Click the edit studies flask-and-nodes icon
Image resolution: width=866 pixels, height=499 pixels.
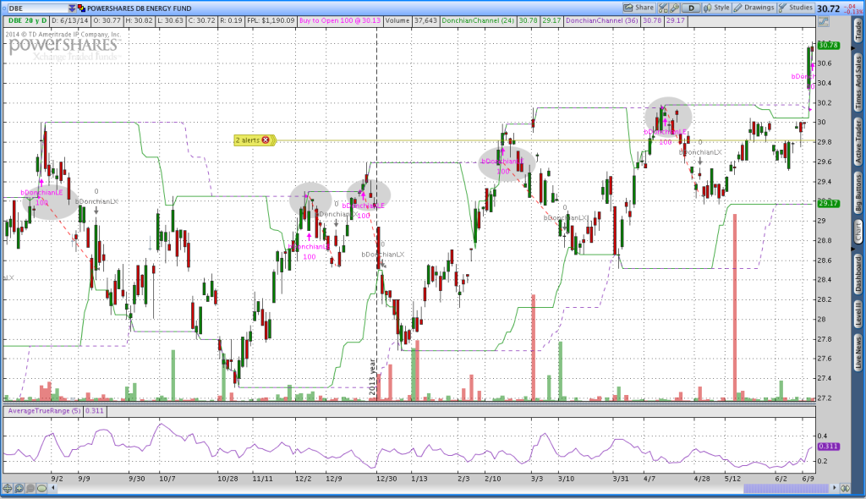click(x=663, y=8)
